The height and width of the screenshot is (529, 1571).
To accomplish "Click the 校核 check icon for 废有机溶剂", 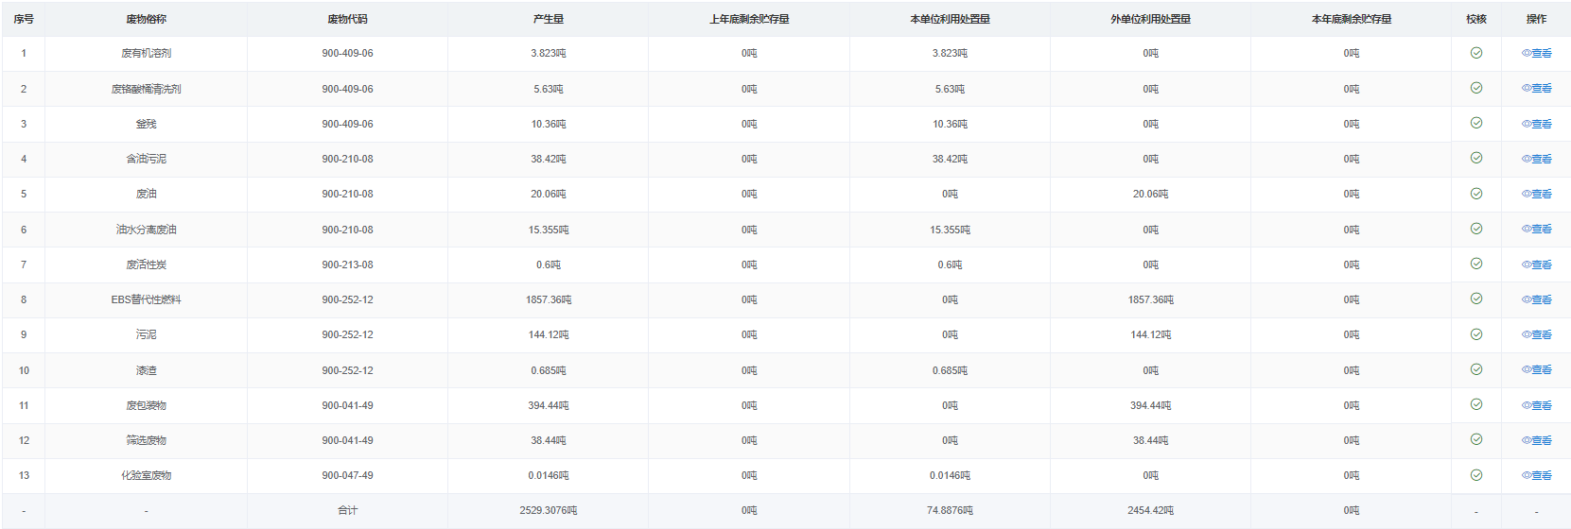I will point(1475,53).
